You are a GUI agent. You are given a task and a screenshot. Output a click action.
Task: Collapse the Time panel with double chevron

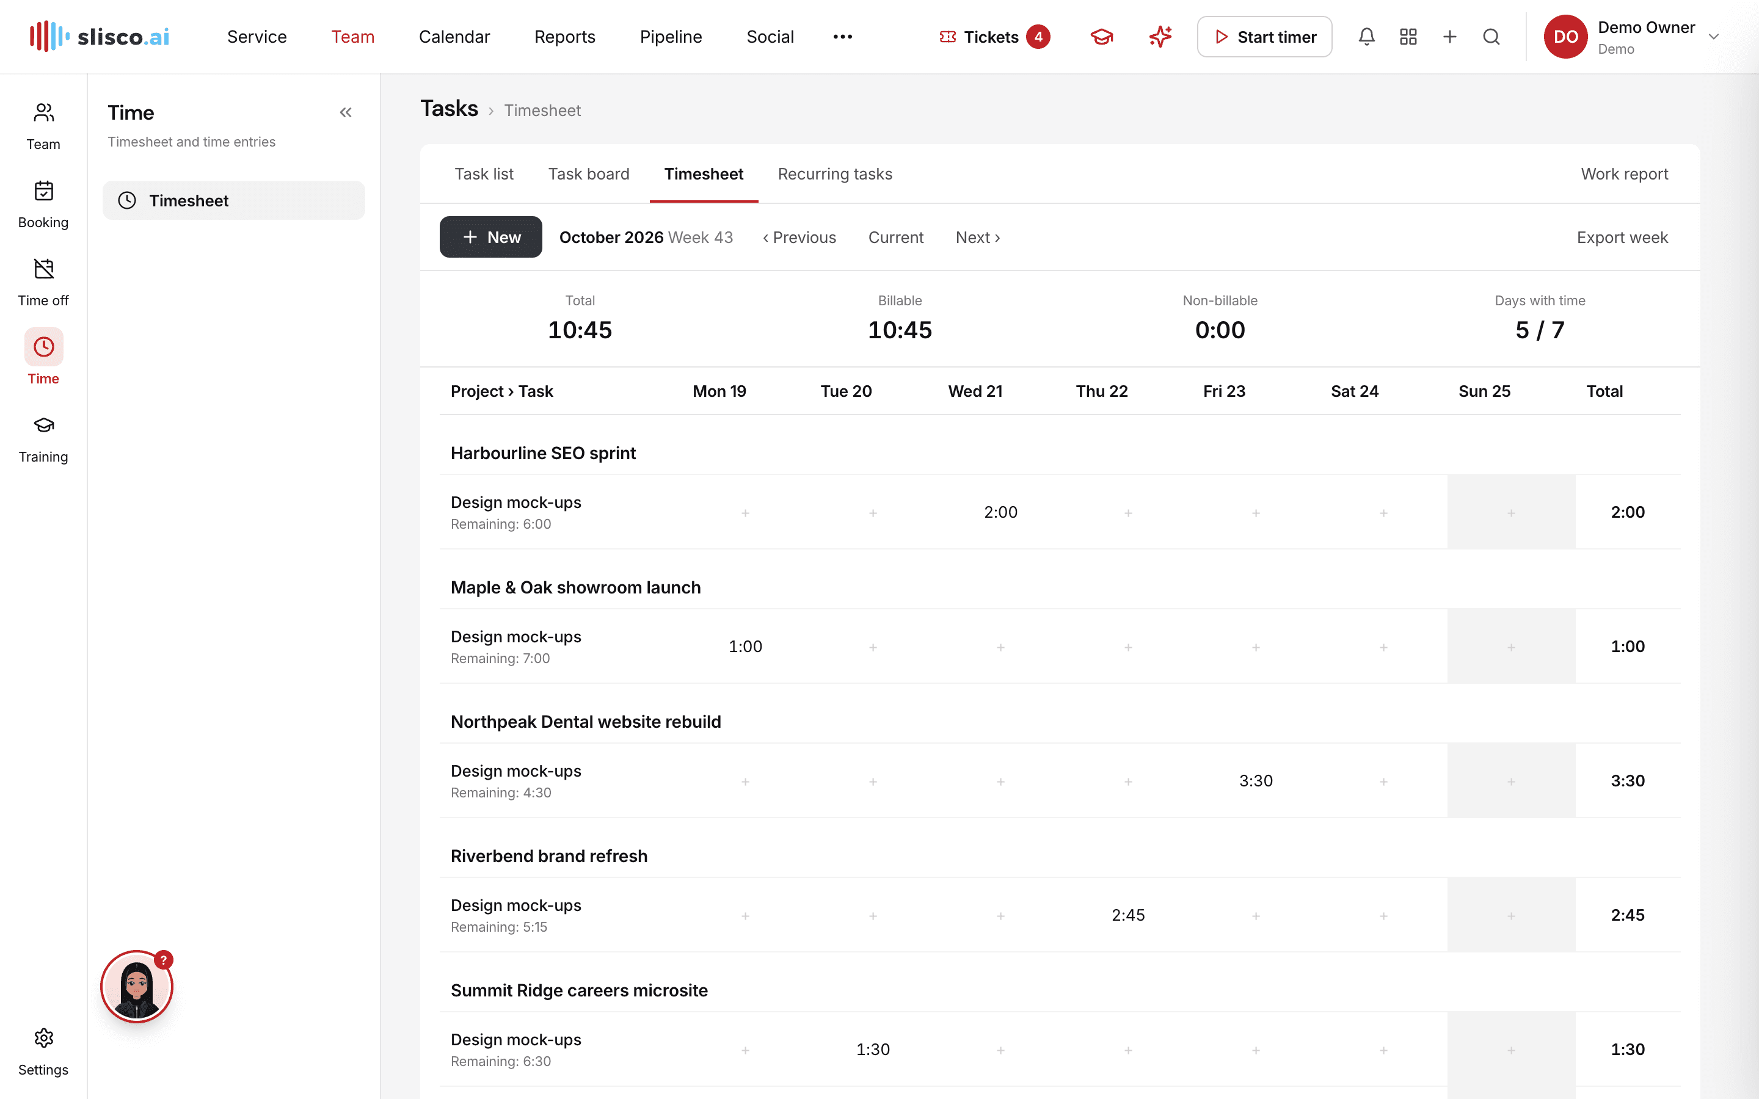click(345, 113)
